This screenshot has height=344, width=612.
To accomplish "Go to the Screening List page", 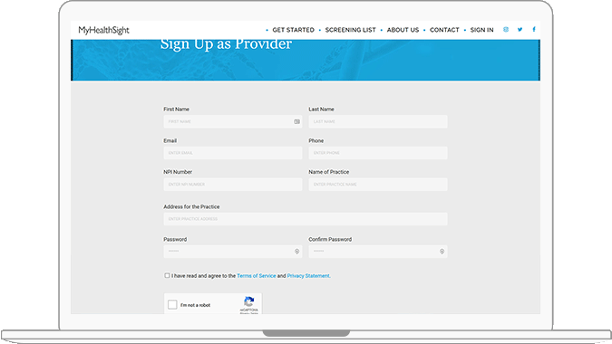I will click(x=351, y=30).
